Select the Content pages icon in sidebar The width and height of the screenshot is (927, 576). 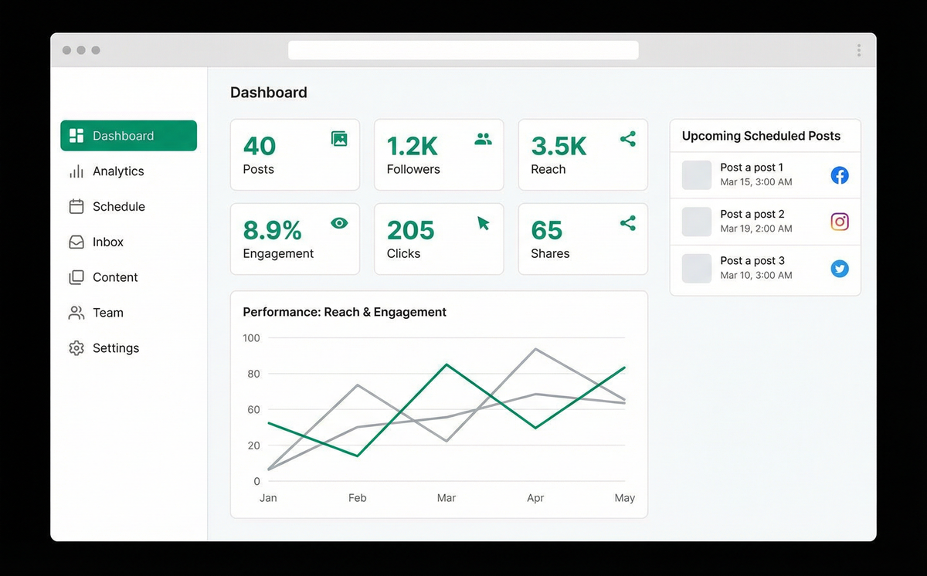(x=76, y=277)
